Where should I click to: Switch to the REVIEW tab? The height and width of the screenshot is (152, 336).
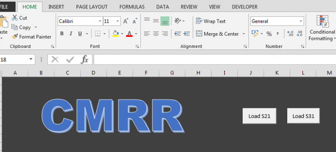point(189,7)
